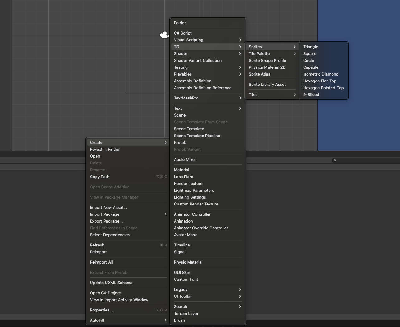Select Signal entry
Image resolution: width=400 pixels, height=327 pixels.
tap(208, 252)
